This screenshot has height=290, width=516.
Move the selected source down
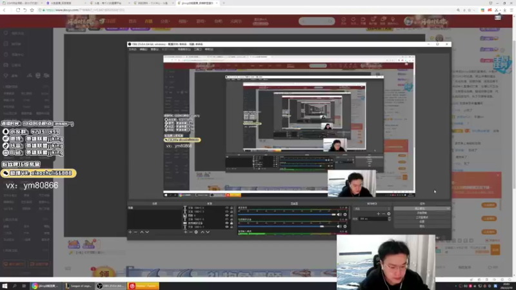click(x=208, y=232)
